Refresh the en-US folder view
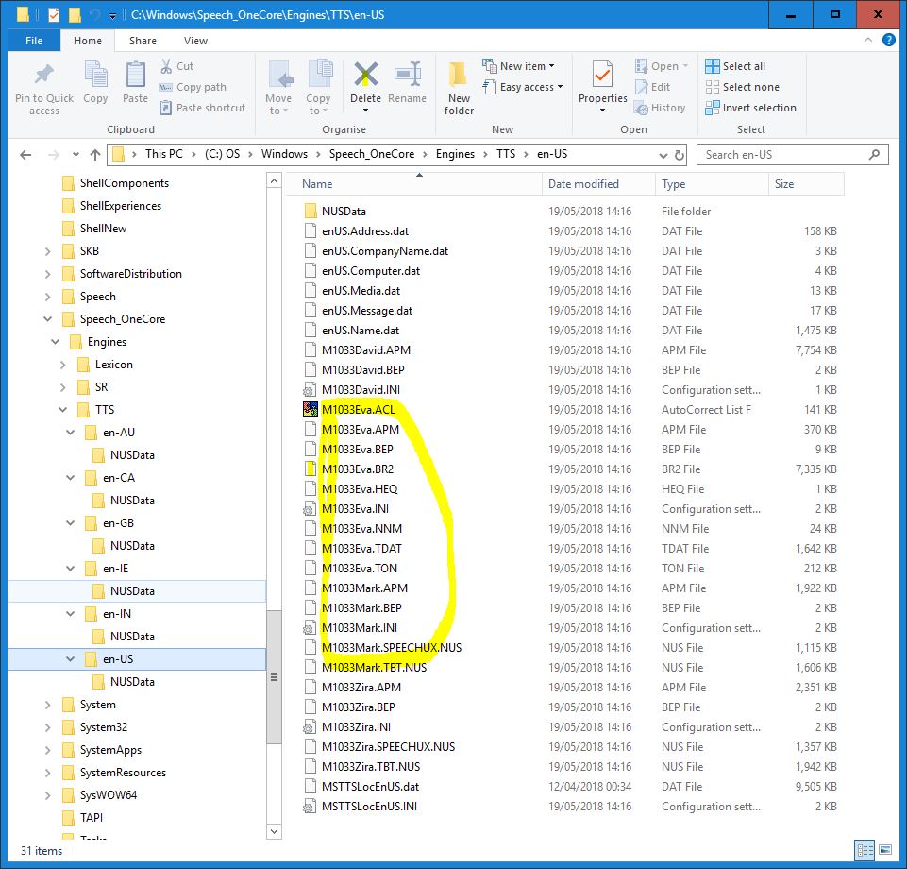Viewport: 907px width, 869px height. (x=680, y=155)
